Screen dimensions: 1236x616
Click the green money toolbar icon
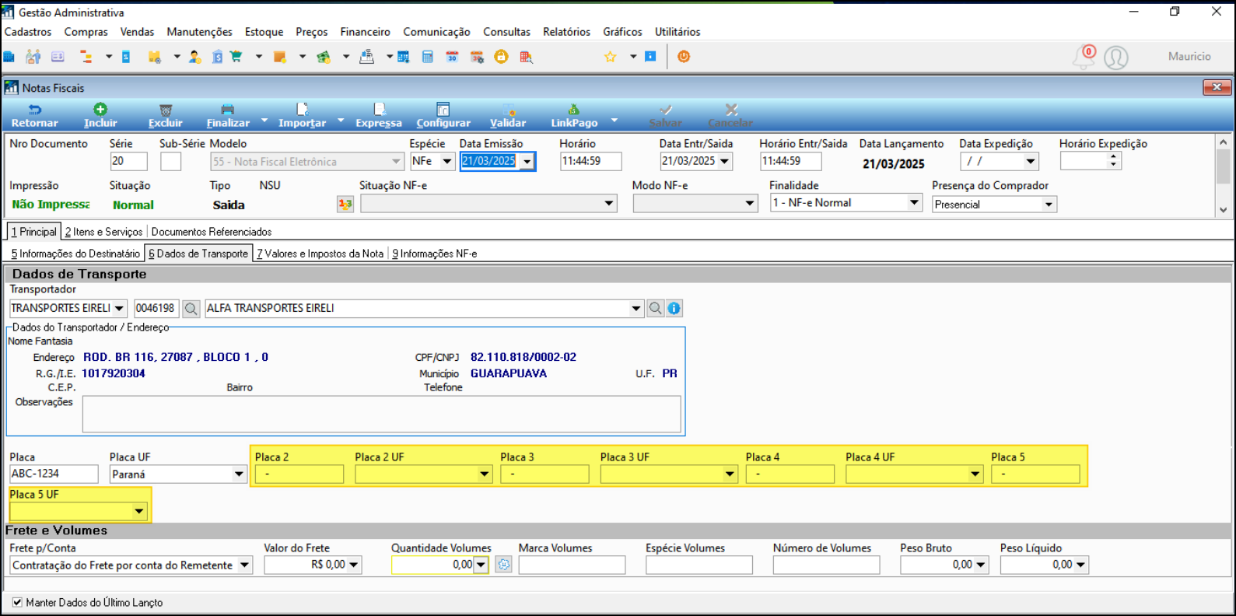[x=324, y=57]
